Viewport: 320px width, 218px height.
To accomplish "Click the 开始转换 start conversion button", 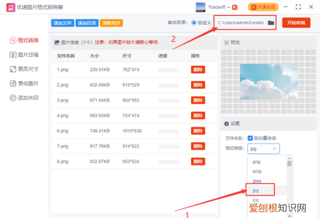I will 296,22.
